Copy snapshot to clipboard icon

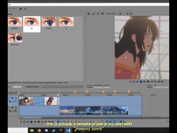[127, 14]
